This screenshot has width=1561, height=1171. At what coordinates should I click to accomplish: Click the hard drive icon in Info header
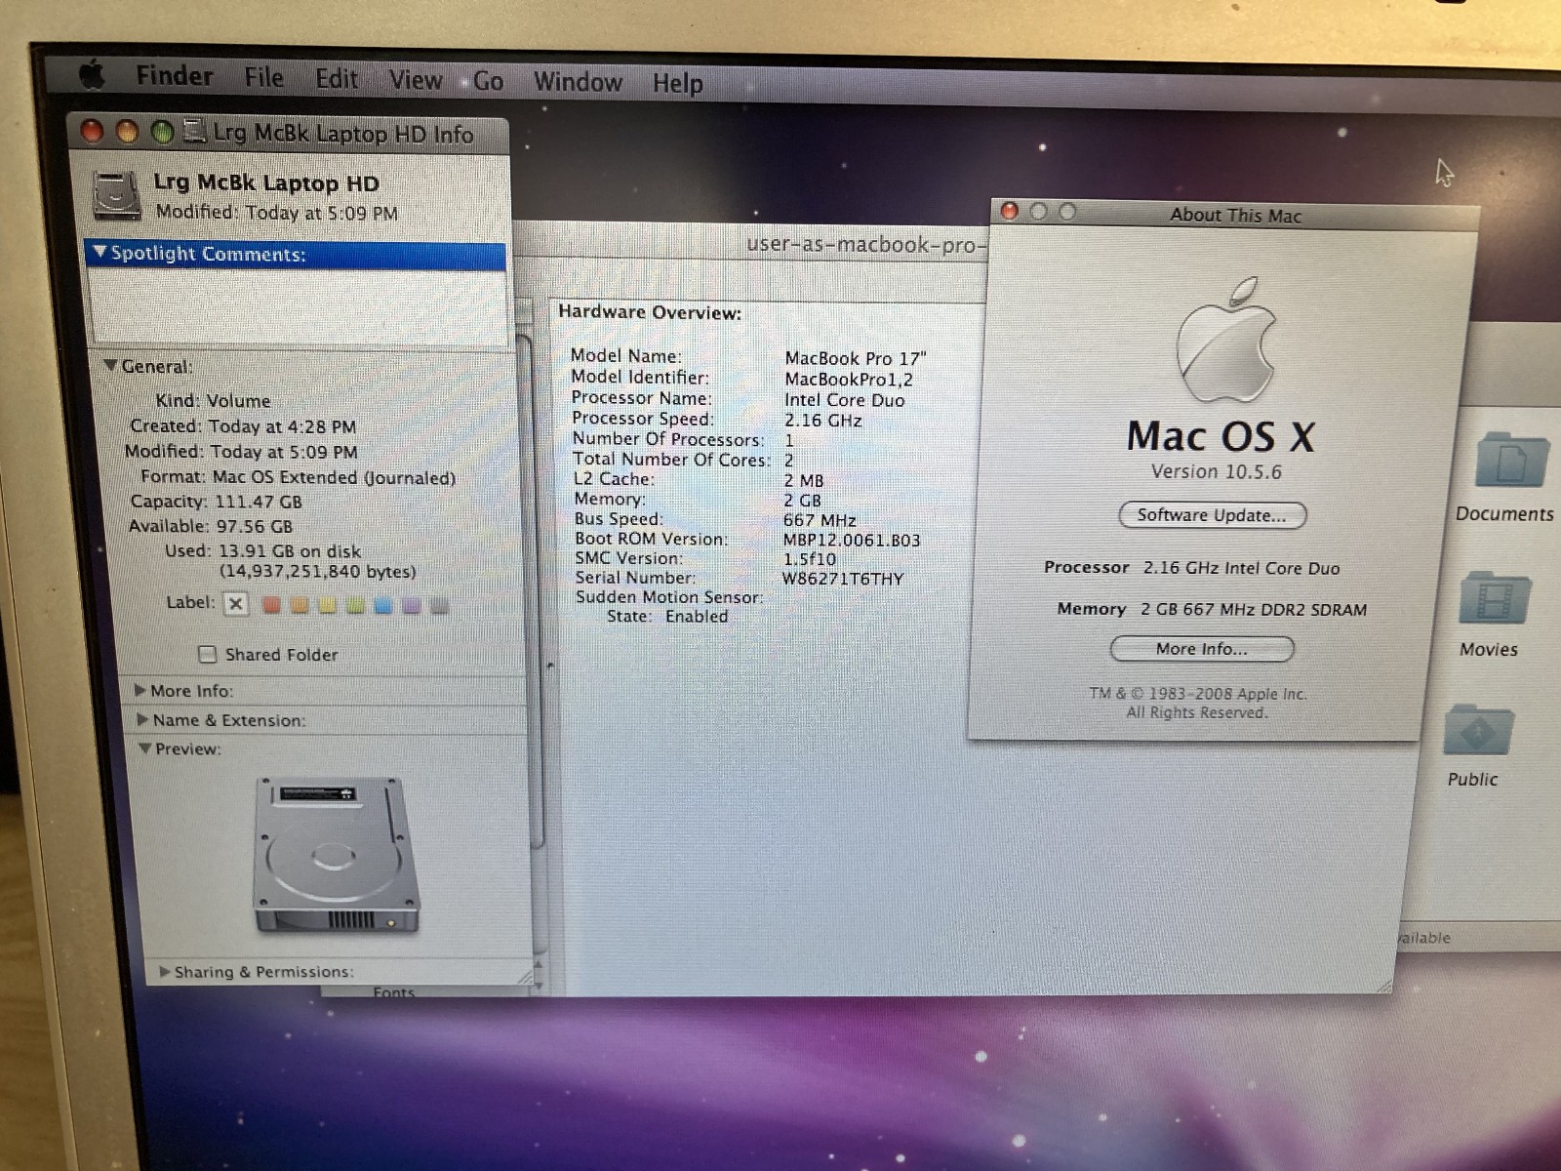click(x=117, y=194)
